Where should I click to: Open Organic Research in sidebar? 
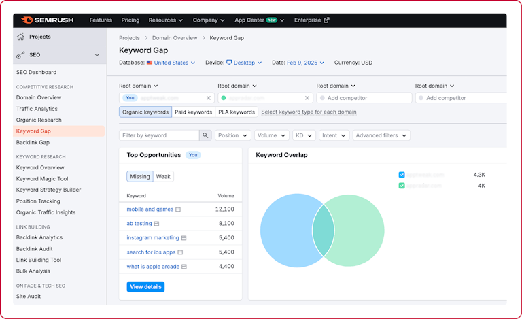[x=39, y=120]
